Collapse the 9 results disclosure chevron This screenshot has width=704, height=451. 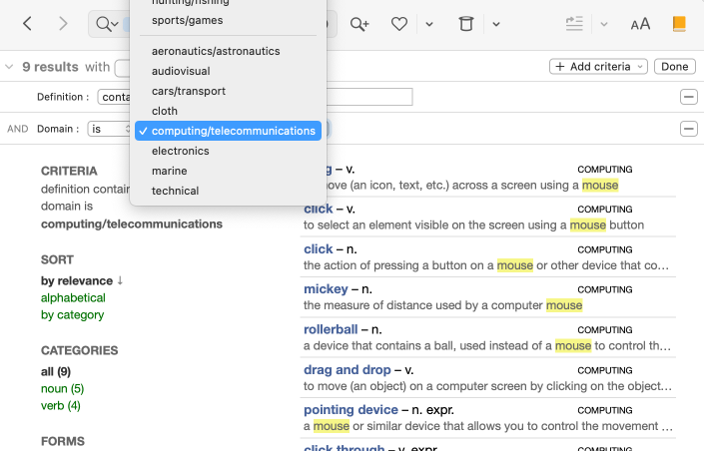[x=10, y=67]
